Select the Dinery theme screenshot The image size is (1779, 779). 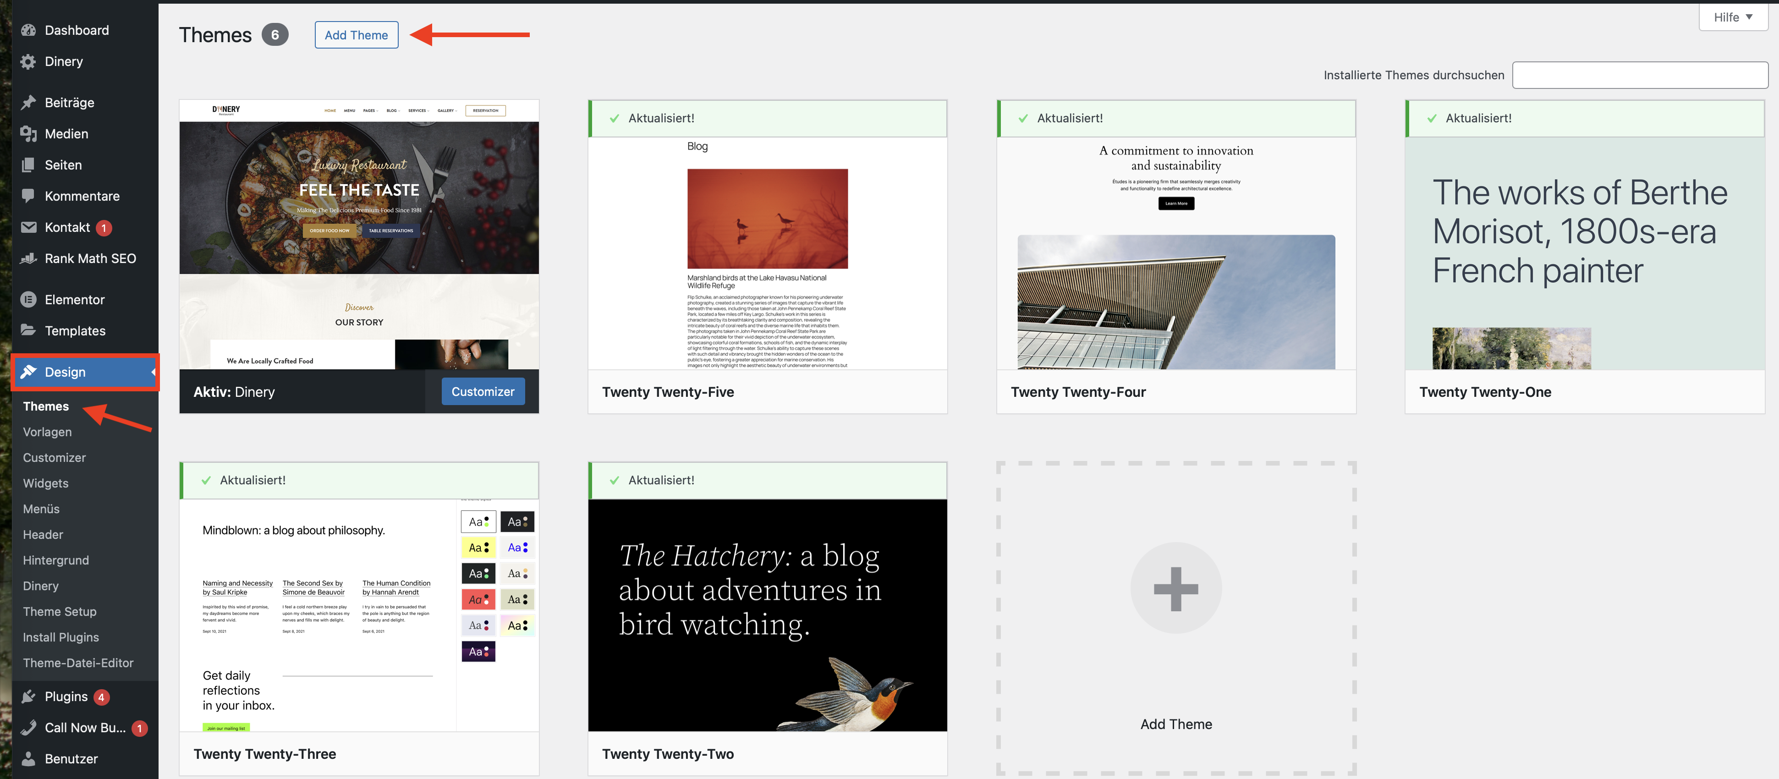pyautogui.click(x=359, y=235)
